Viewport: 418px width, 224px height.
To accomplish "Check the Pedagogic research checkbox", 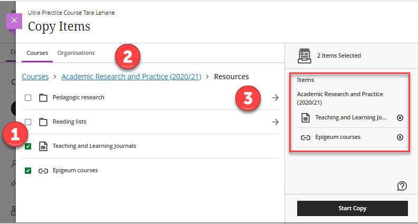I will pyautogui.click(x=28, y=98).
